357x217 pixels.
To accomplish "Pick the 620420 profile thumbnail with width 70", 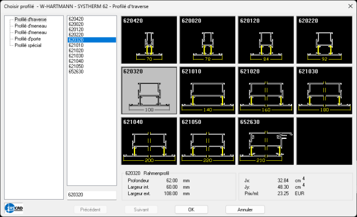I will [149, 40].
